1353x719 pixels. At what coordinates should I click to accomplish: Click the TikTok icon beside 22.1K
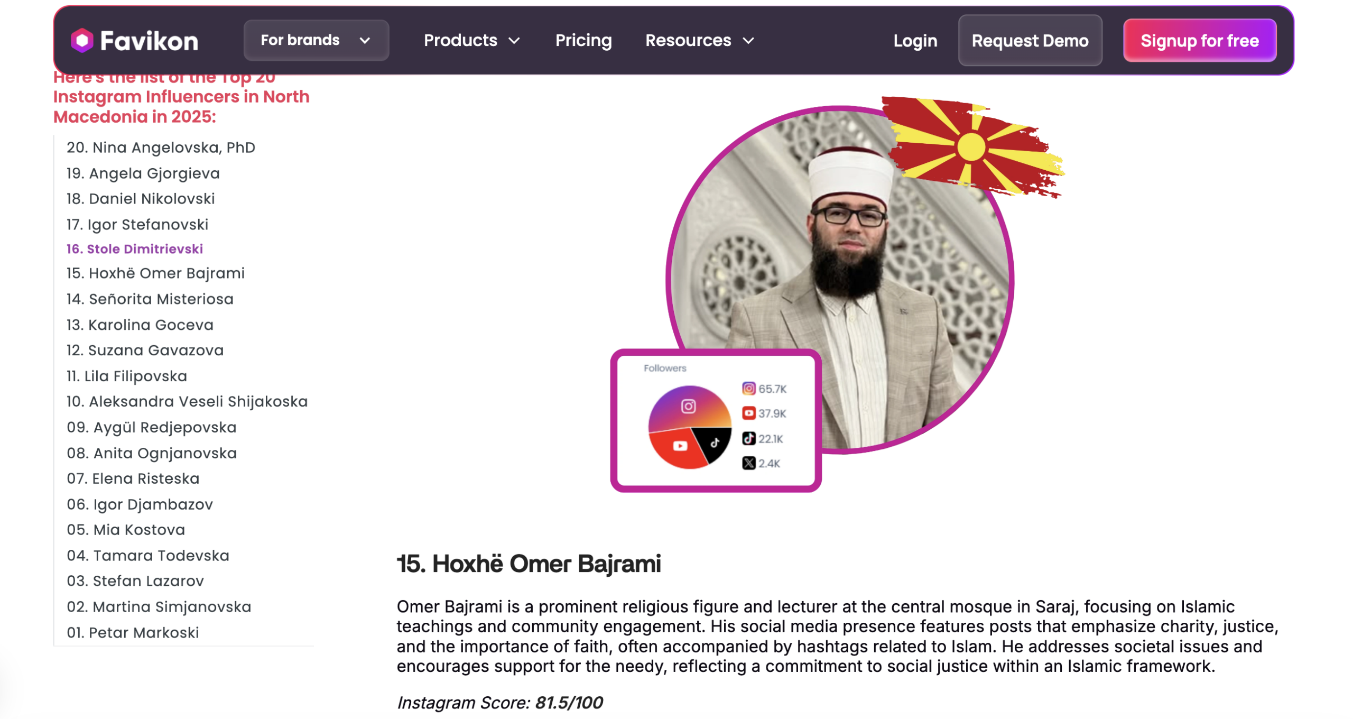(x=748, y=438)
